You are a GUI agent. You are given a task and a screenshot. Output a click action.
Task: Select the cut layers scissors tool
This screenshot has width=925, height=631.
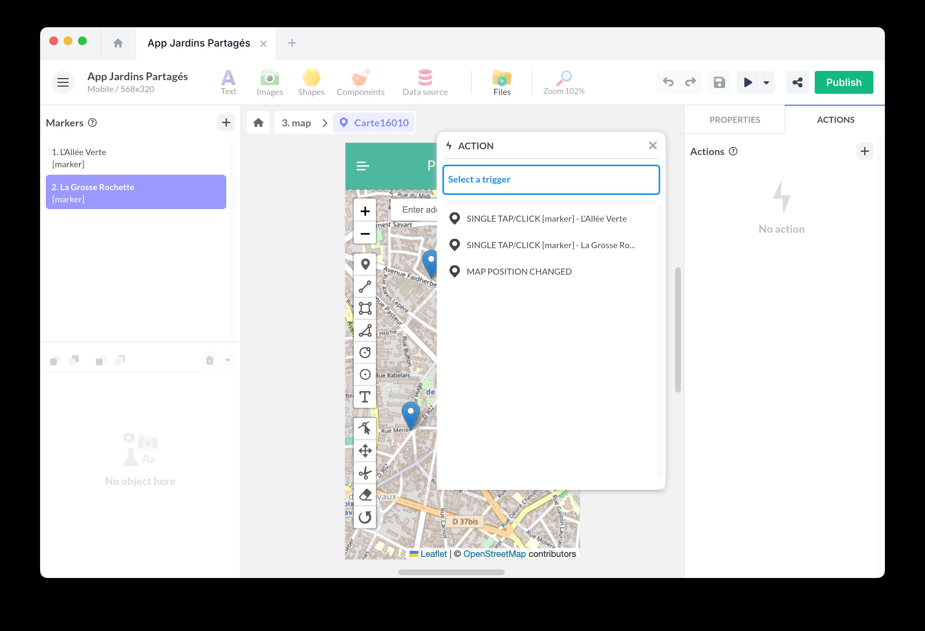365,473
